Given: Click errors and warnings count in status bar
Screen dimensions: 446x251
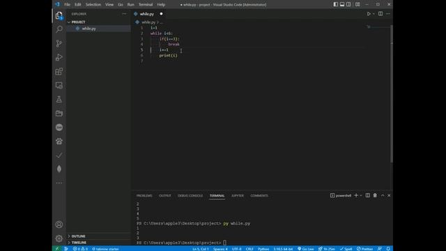Looking at the screenshot, I should coord(80,249).
